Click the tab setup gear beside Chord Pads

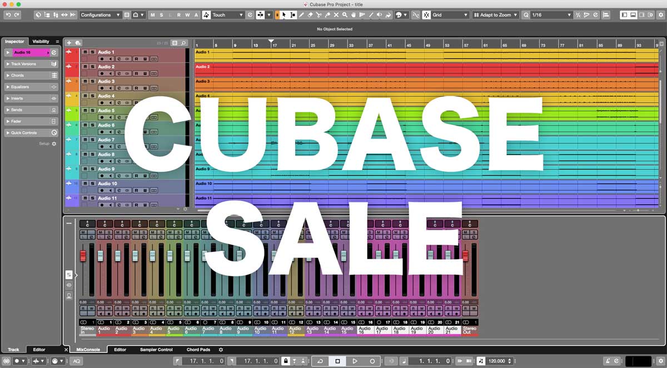tap(221, 350)
